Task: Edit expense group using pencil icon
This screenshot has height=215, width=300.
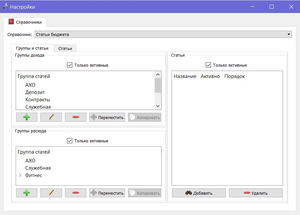Action: click(51, 193)
